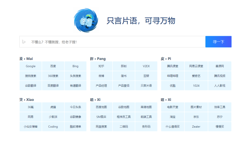
Task: Open the Coding link
Action: 53,127
